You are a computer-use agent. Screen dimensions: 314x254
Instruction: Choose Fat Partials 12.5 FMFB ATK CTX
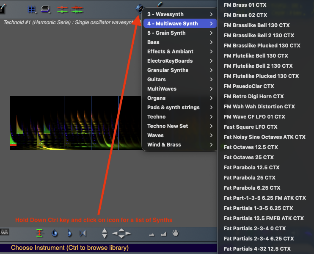(x=264, y=218)
